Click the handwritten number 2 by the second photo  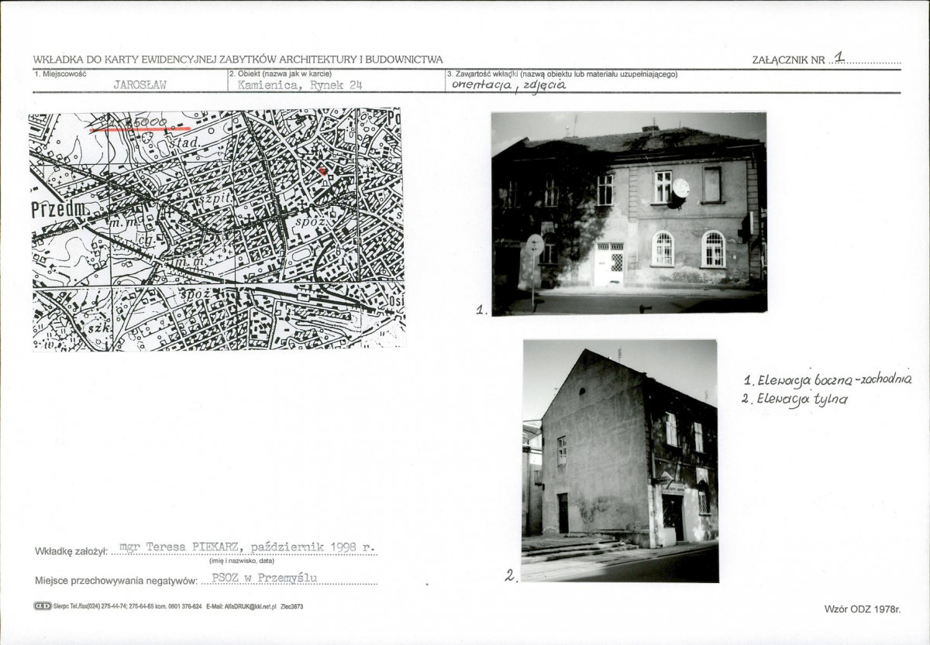(x=511, y=575)
